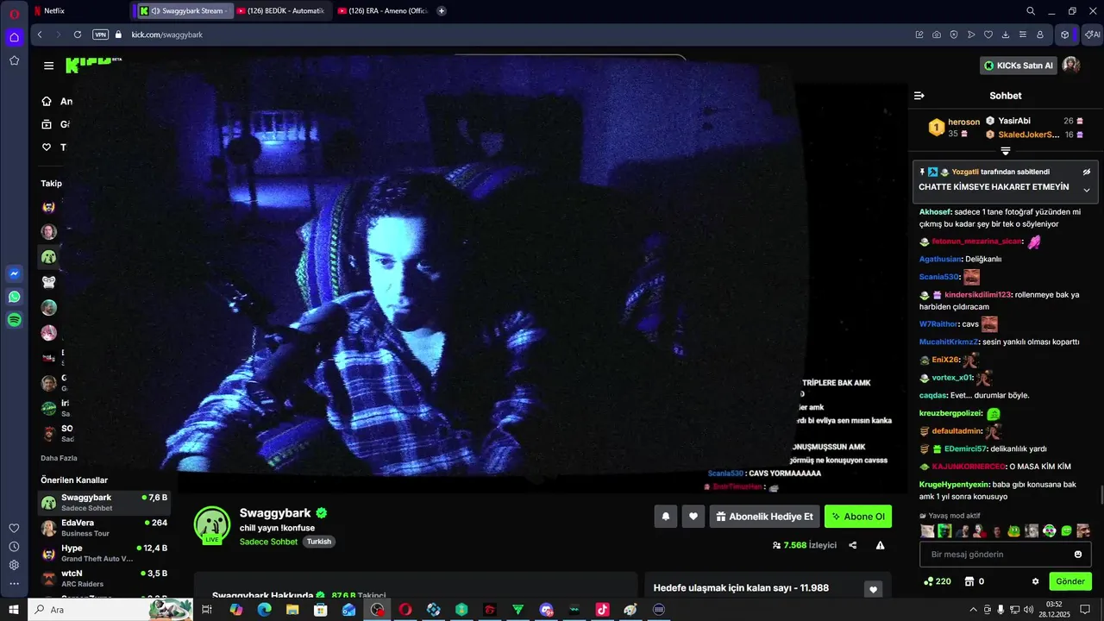Open WhatsApp in the Opera sidebar

coord(14,297)
